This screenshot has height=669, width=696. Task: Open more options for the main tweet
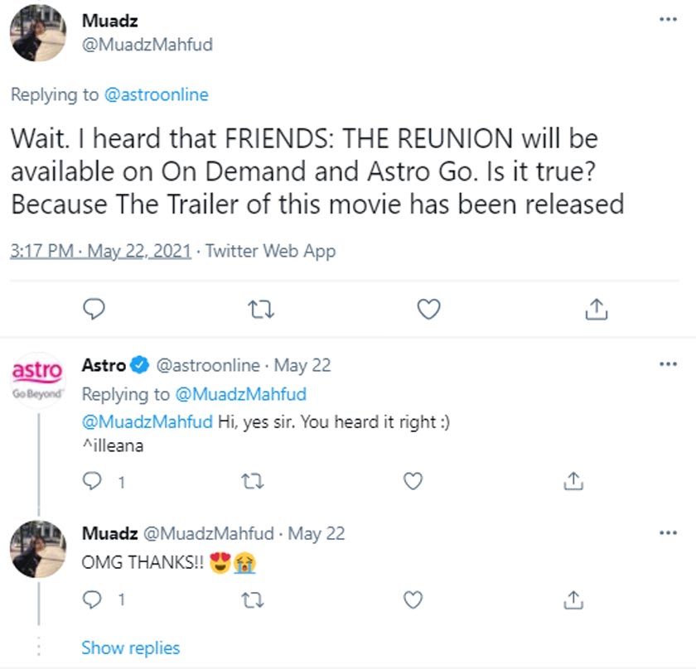(x=668, y=20)
